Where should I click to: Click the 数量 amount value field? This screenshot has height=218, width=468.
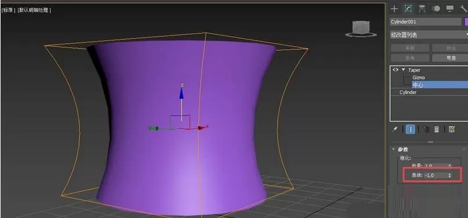436,165
